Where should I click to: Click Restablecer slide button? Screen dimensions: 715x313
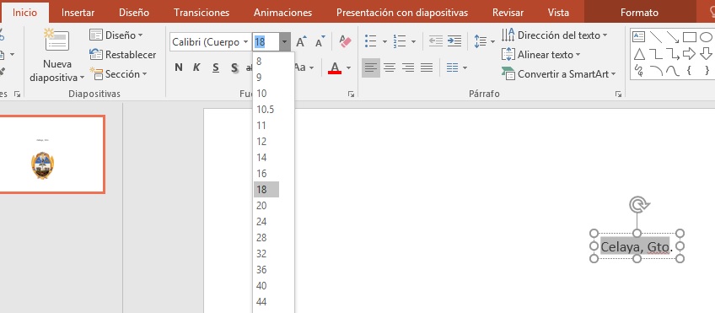pyautogui.click(x=122, y=55)
